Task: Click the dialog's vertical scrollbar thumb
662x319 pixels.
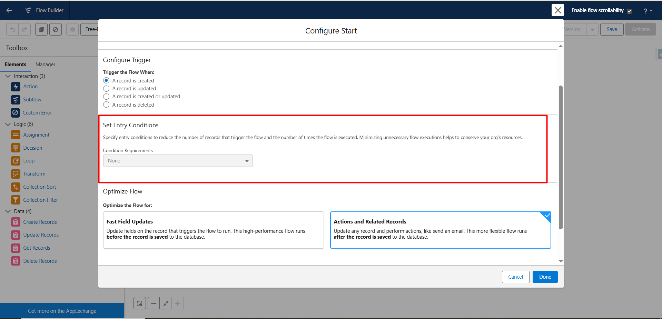Action: coord(561,157)
